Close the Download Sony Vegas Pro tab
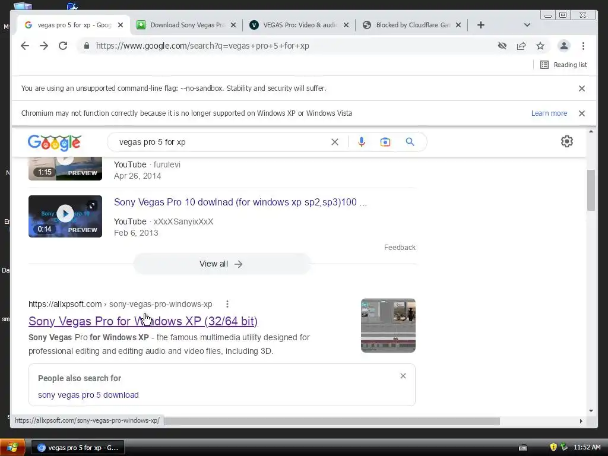Screen dimensions: 608x456 233,25
